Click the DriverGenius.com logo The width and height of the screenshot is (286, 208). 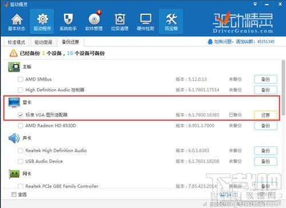[243, 23]
